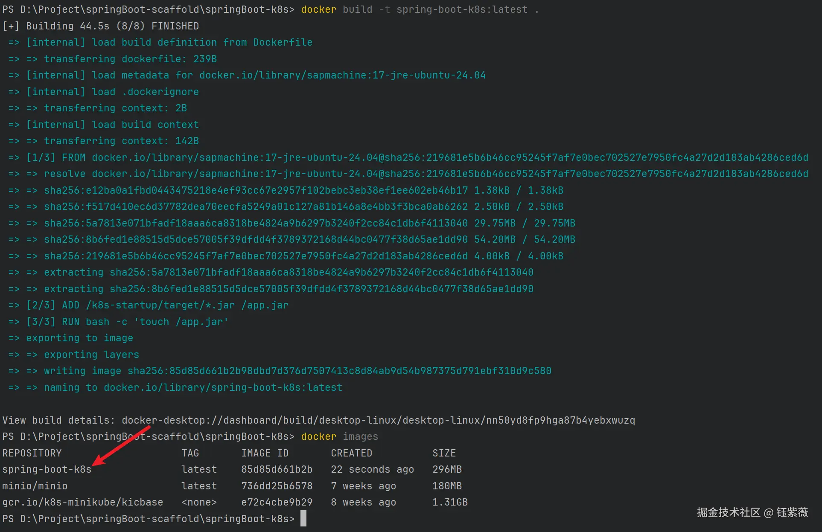Click the TAG column header
Screen dimensions: 822x532
[x=190, y=453]
